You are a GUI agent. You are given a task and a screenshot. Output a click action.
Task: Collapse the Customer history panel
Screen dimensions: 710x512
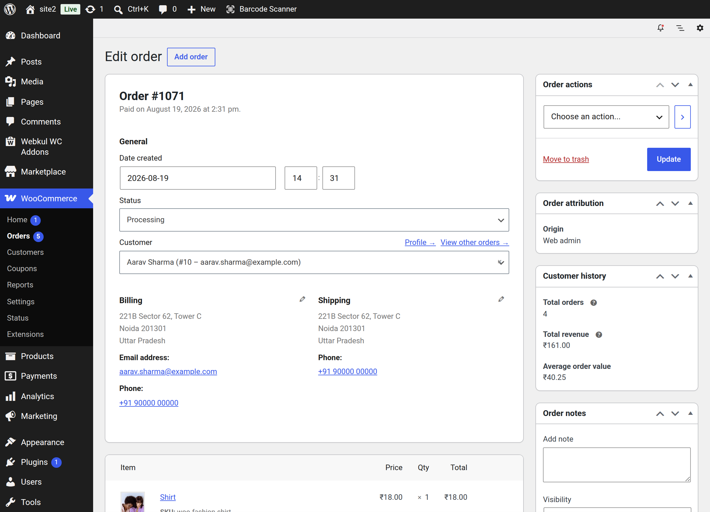(690, 276)
